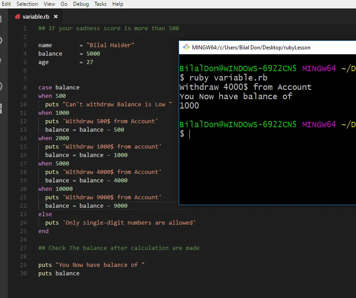356x298 pixels.
Task: Click the 'puts balance' line at line 30
Action: pos(59,274)
